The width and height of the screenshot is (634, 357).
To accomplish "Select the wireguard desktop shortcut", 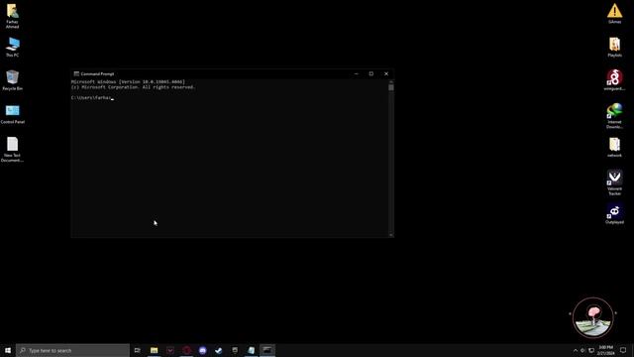I will pos(614,79).
